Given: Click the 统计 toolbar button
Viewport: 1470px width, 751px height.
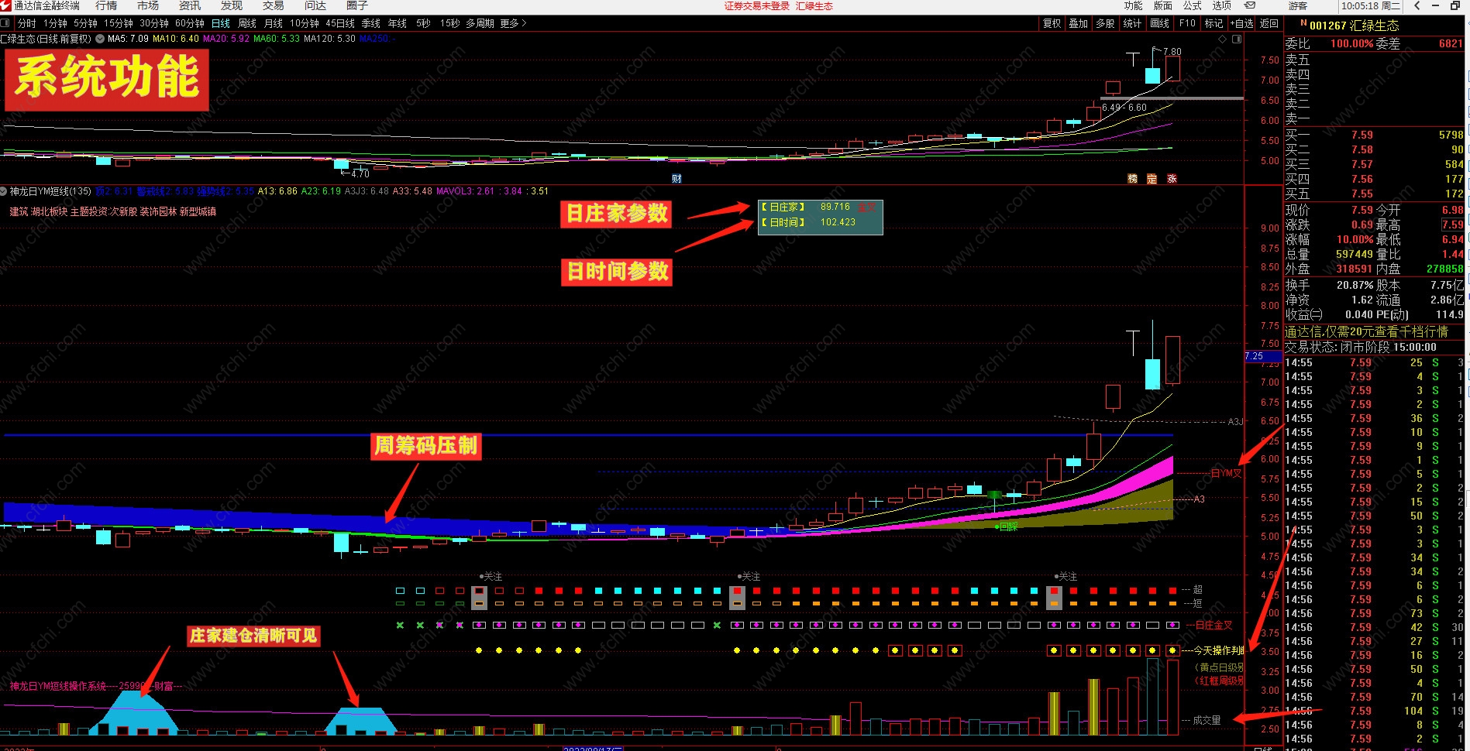Looking at the screenshot, I should [1132, 23].
